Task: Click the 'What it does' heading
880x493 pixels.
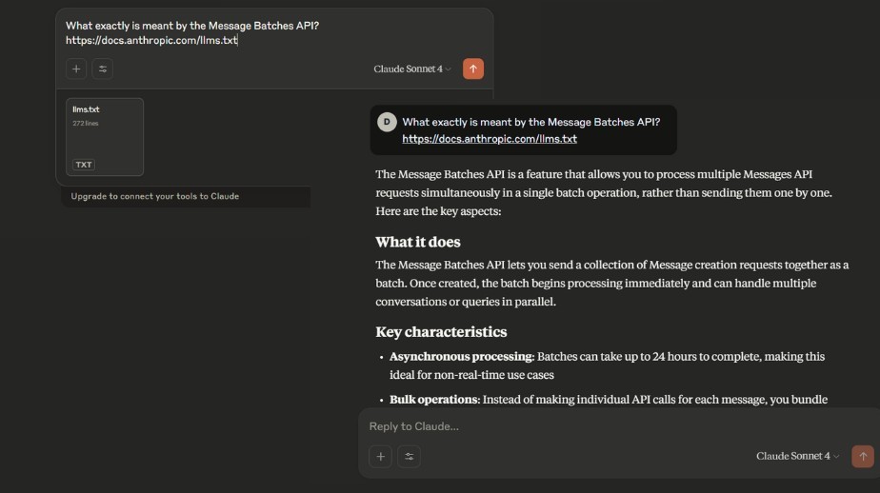Action: [418, 242]
